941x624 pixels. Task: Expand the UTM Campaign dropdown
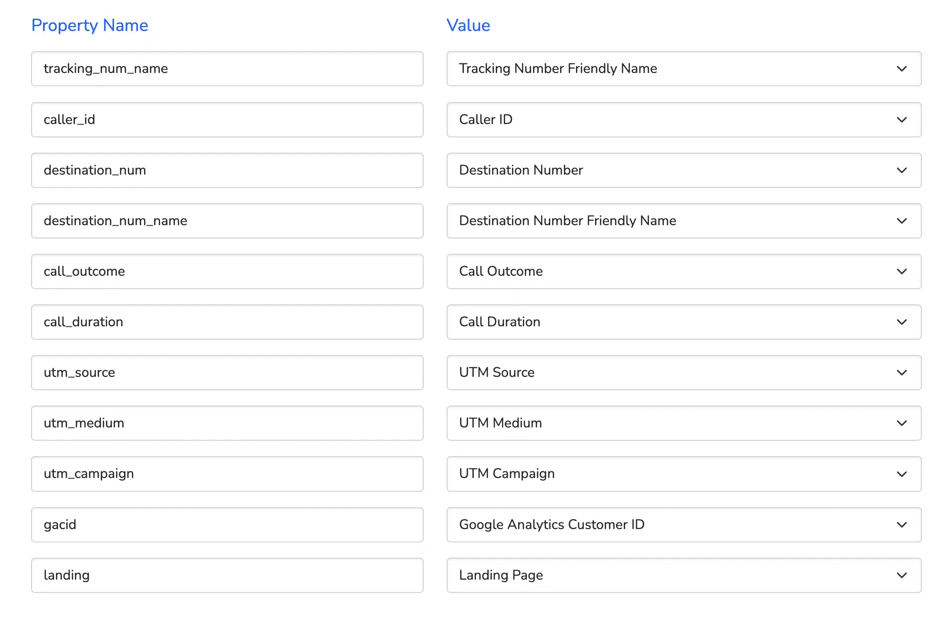pos(684,474)
